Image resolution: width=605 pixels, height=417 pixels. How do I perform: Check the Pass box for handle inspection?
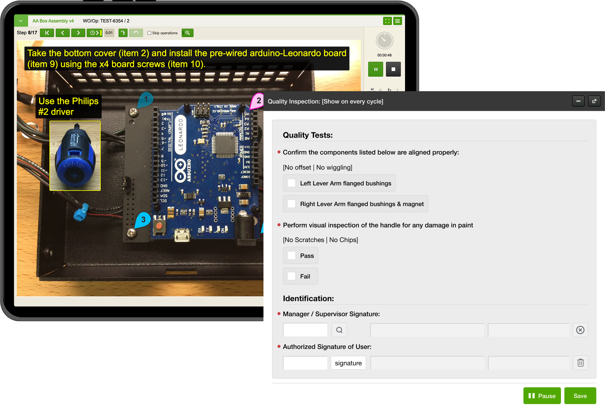click(292, 256)
